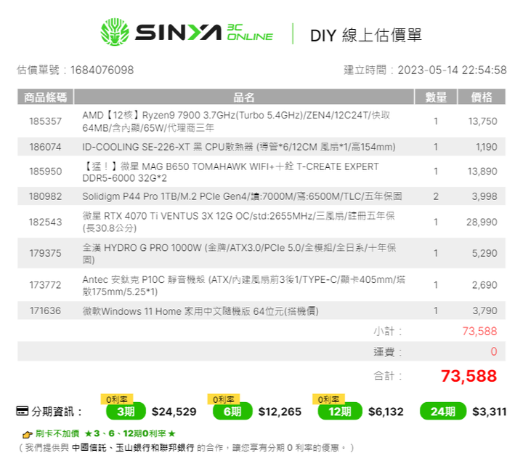
Task: Click the 0利率 tag above 6期
Action: pos(224,399)
